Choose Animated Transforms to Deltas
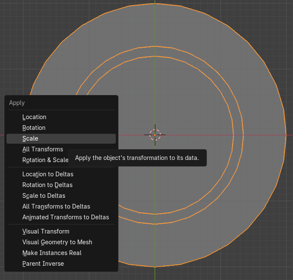Image resolution: width=293 pixels, height=280 pixels. [66, 217]
